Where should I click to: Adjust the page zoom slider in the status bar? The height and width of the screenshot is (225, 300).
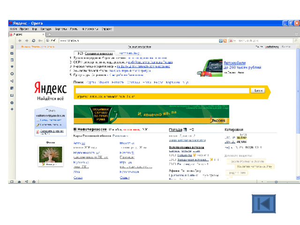(x=282, y=182)
